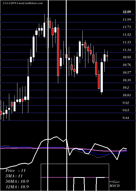Select the '50MA : 10.9' readout
136x191 pixels.
[x=17, y=181]
